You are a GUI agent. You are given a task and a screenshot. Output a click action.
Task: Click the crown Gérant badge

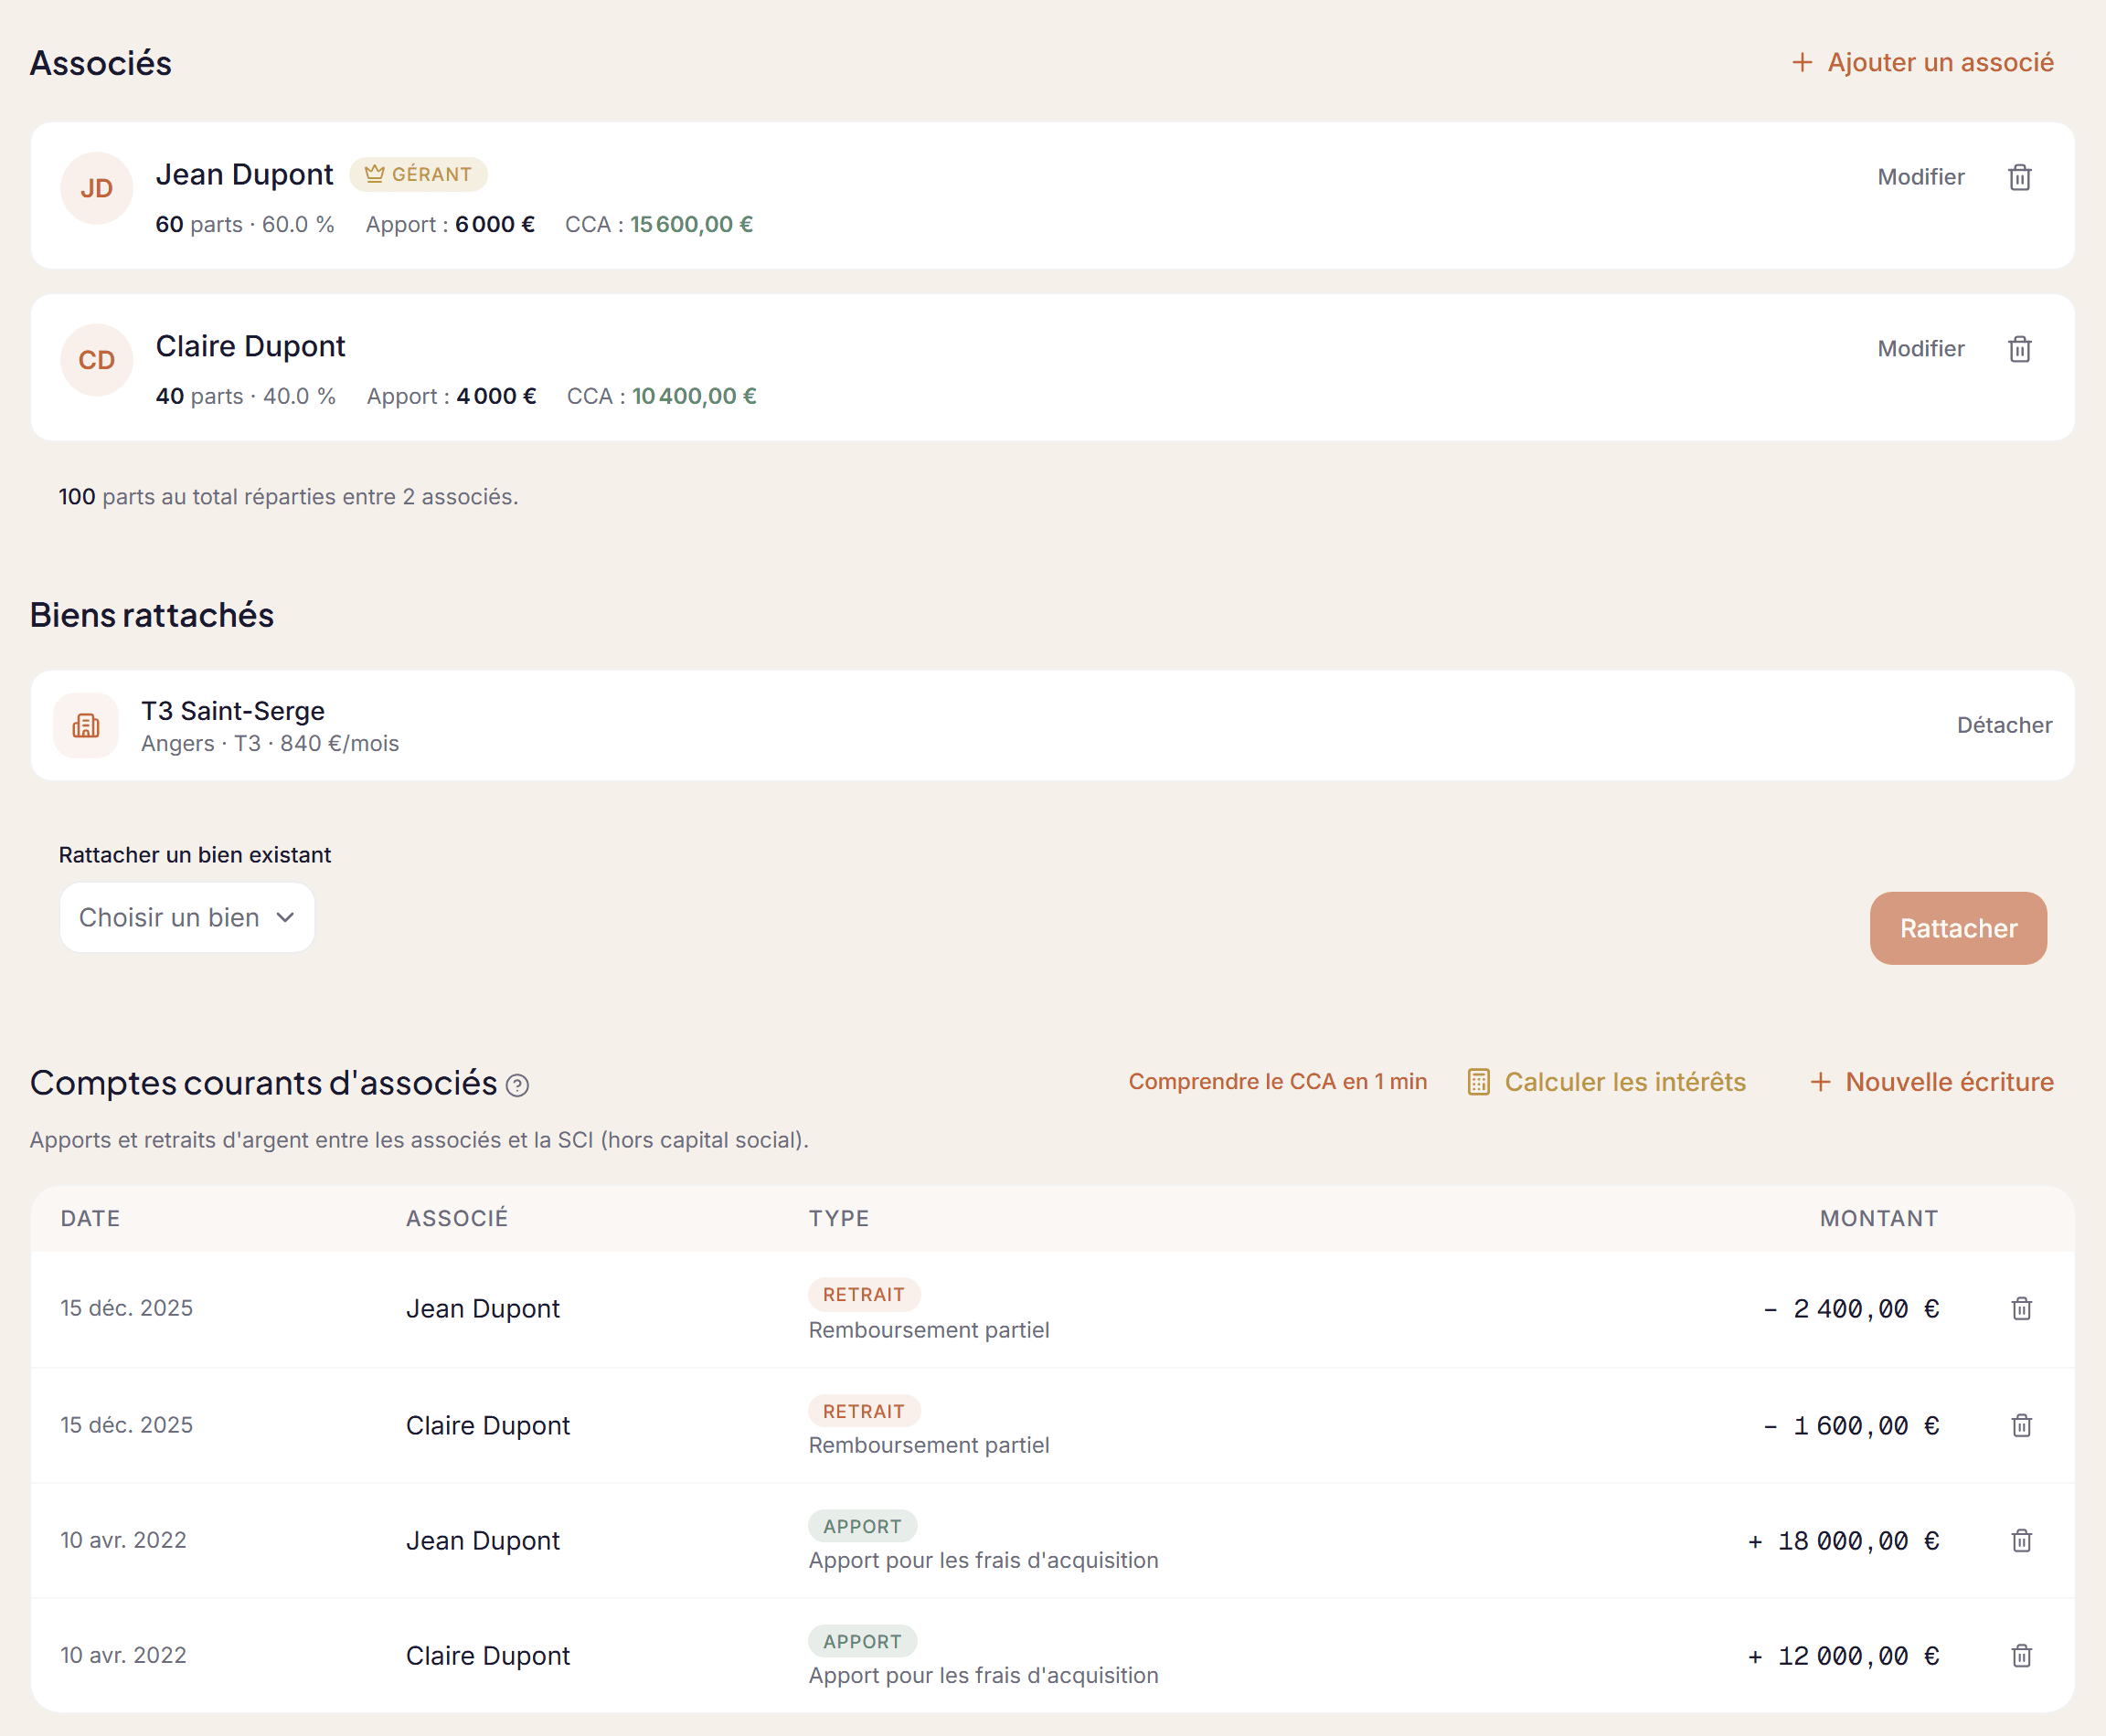coord(419,174)
